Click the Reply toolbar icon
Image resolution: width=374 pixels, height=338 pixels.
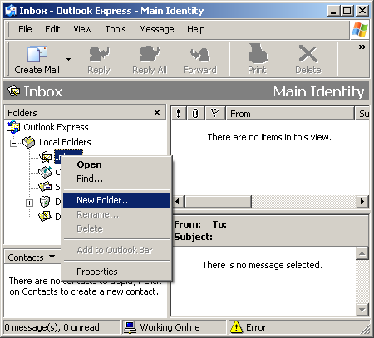point(99,54)
